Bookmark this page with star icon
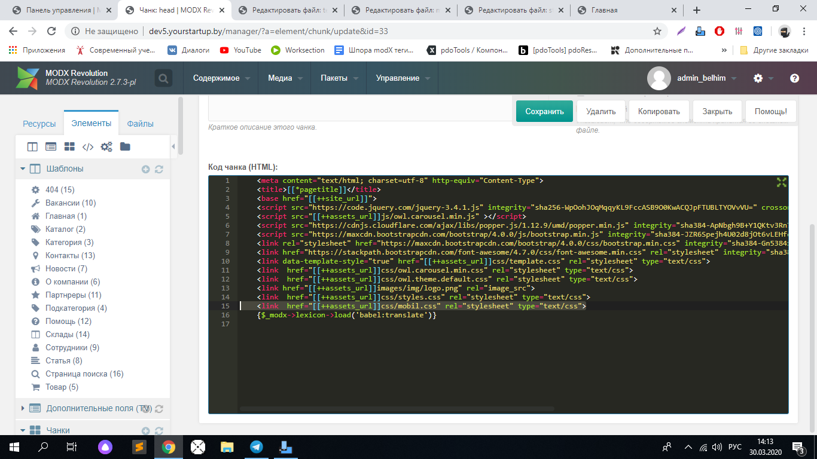This screenshot has width=817, height=459. pos(657,31)
